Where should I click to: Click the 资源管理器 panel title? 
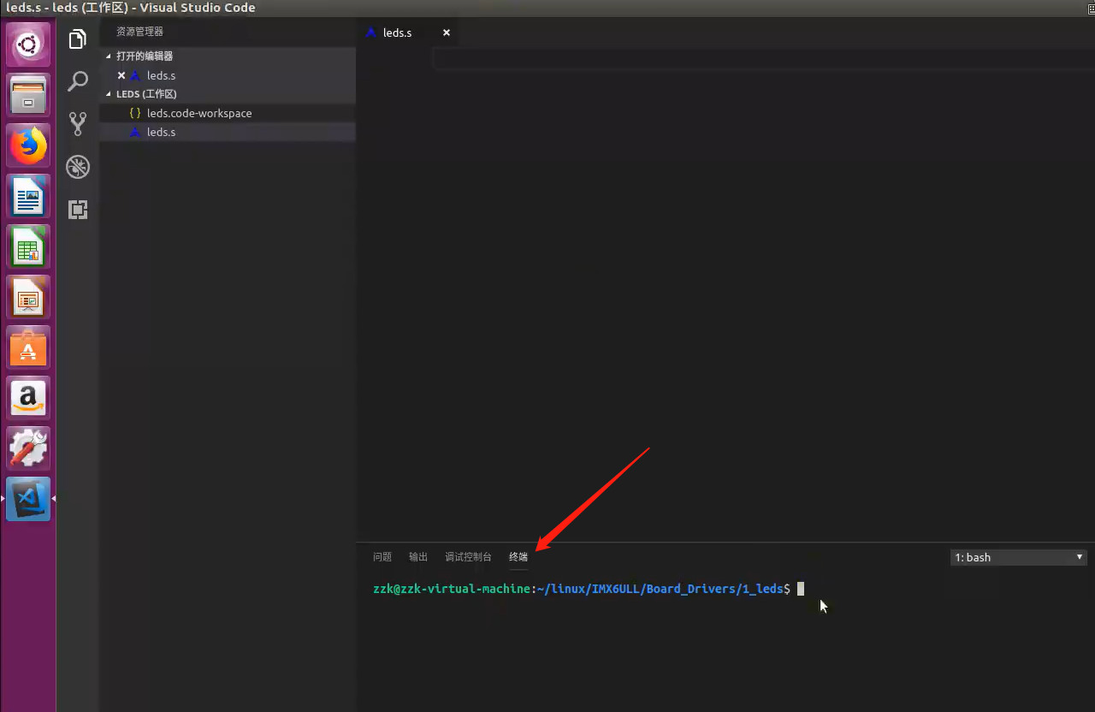pyautogui.click(x=139, y=32)
